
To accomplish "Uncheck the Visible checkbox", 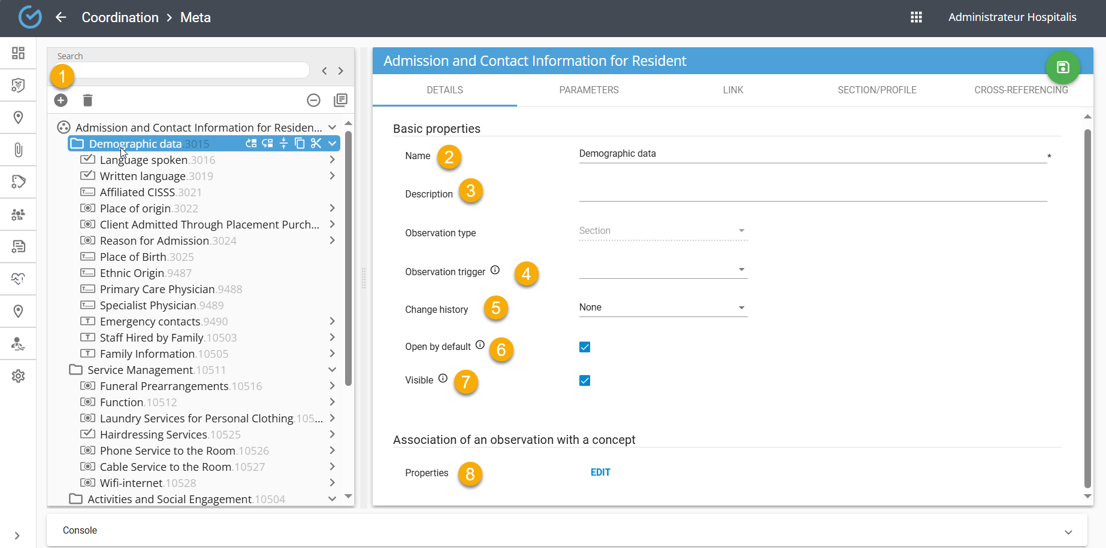I will tap(585, 380).
